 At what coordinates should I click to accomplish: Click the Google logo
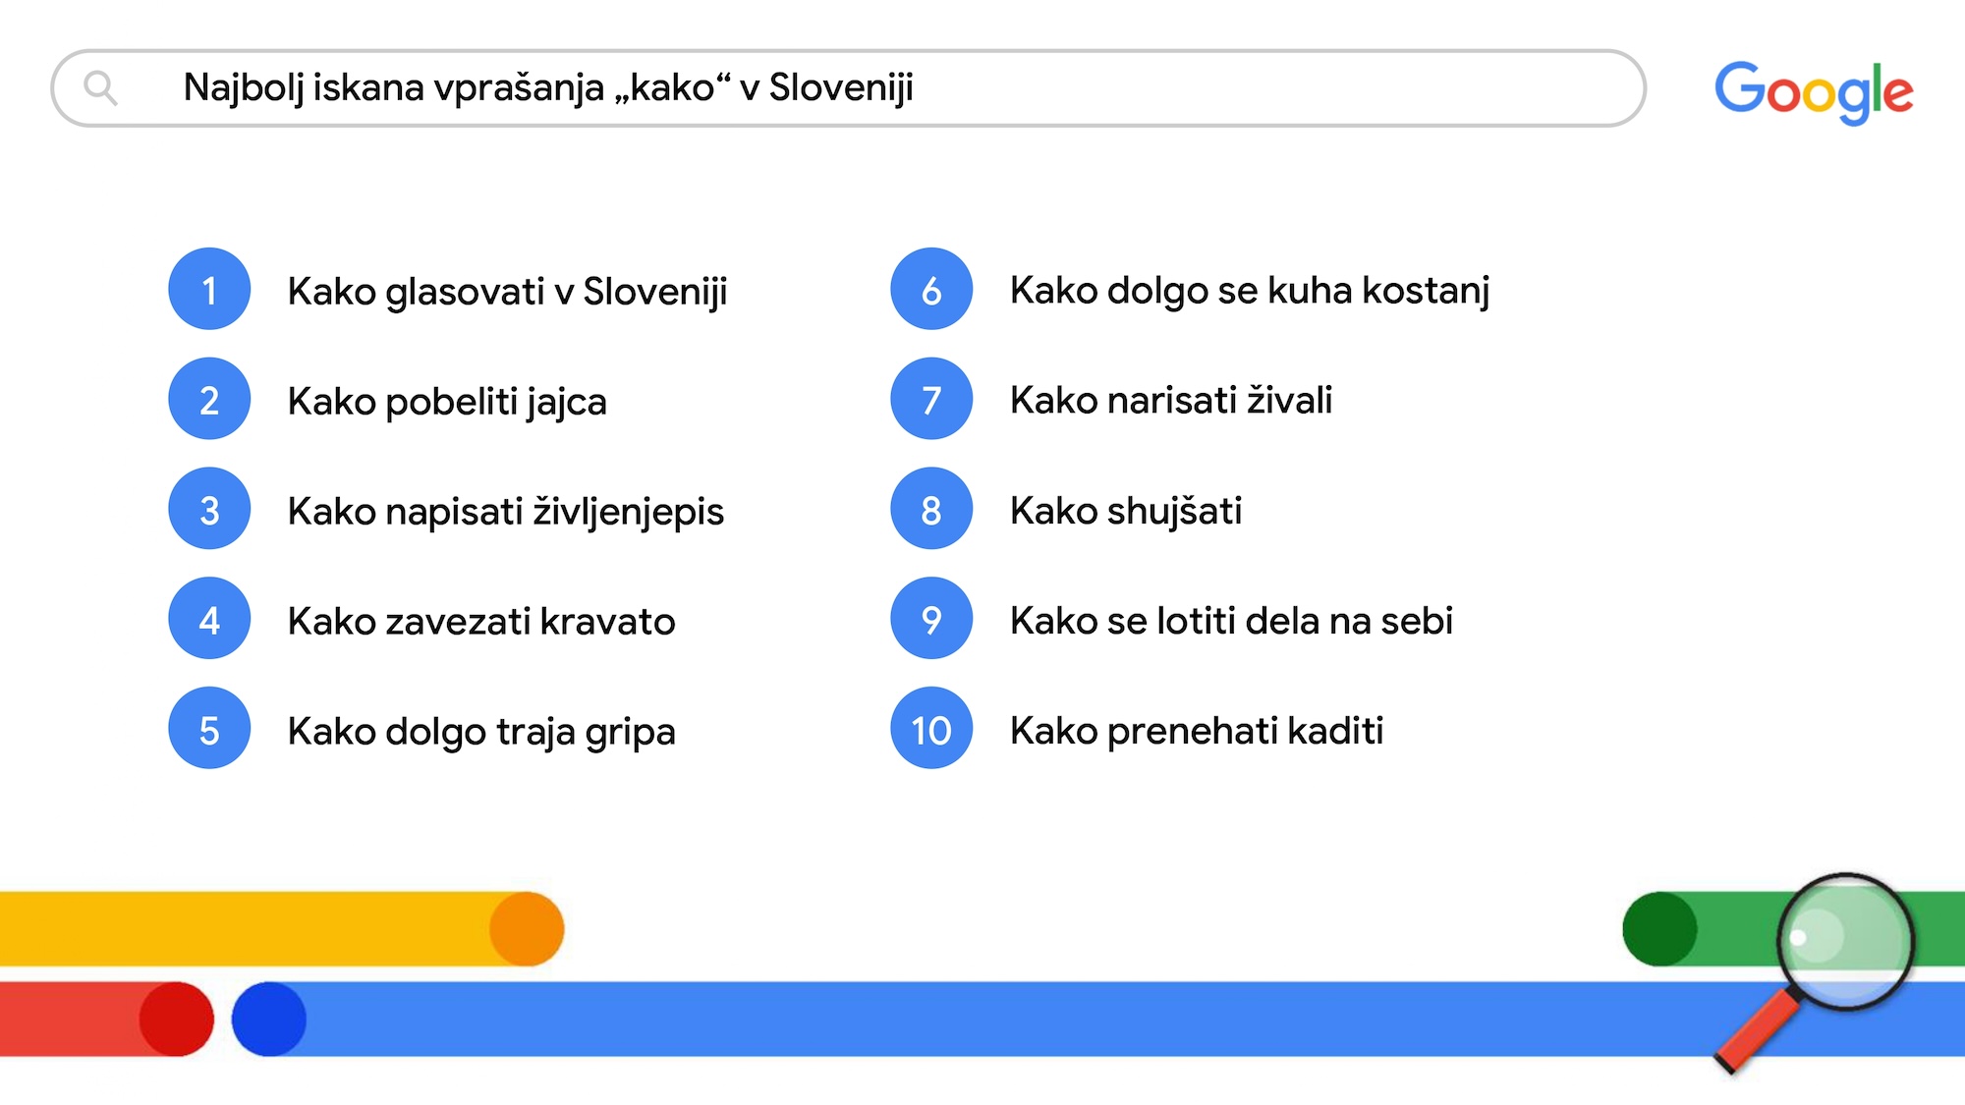(x=1814, y=91)
